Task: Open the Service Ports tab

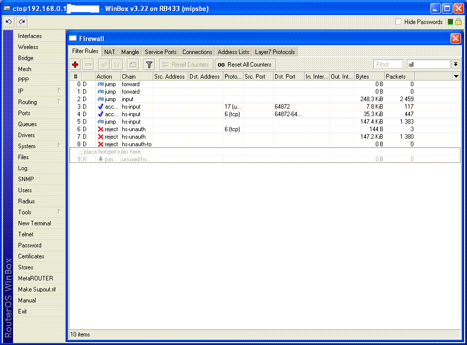Action: tap(160, 52)
